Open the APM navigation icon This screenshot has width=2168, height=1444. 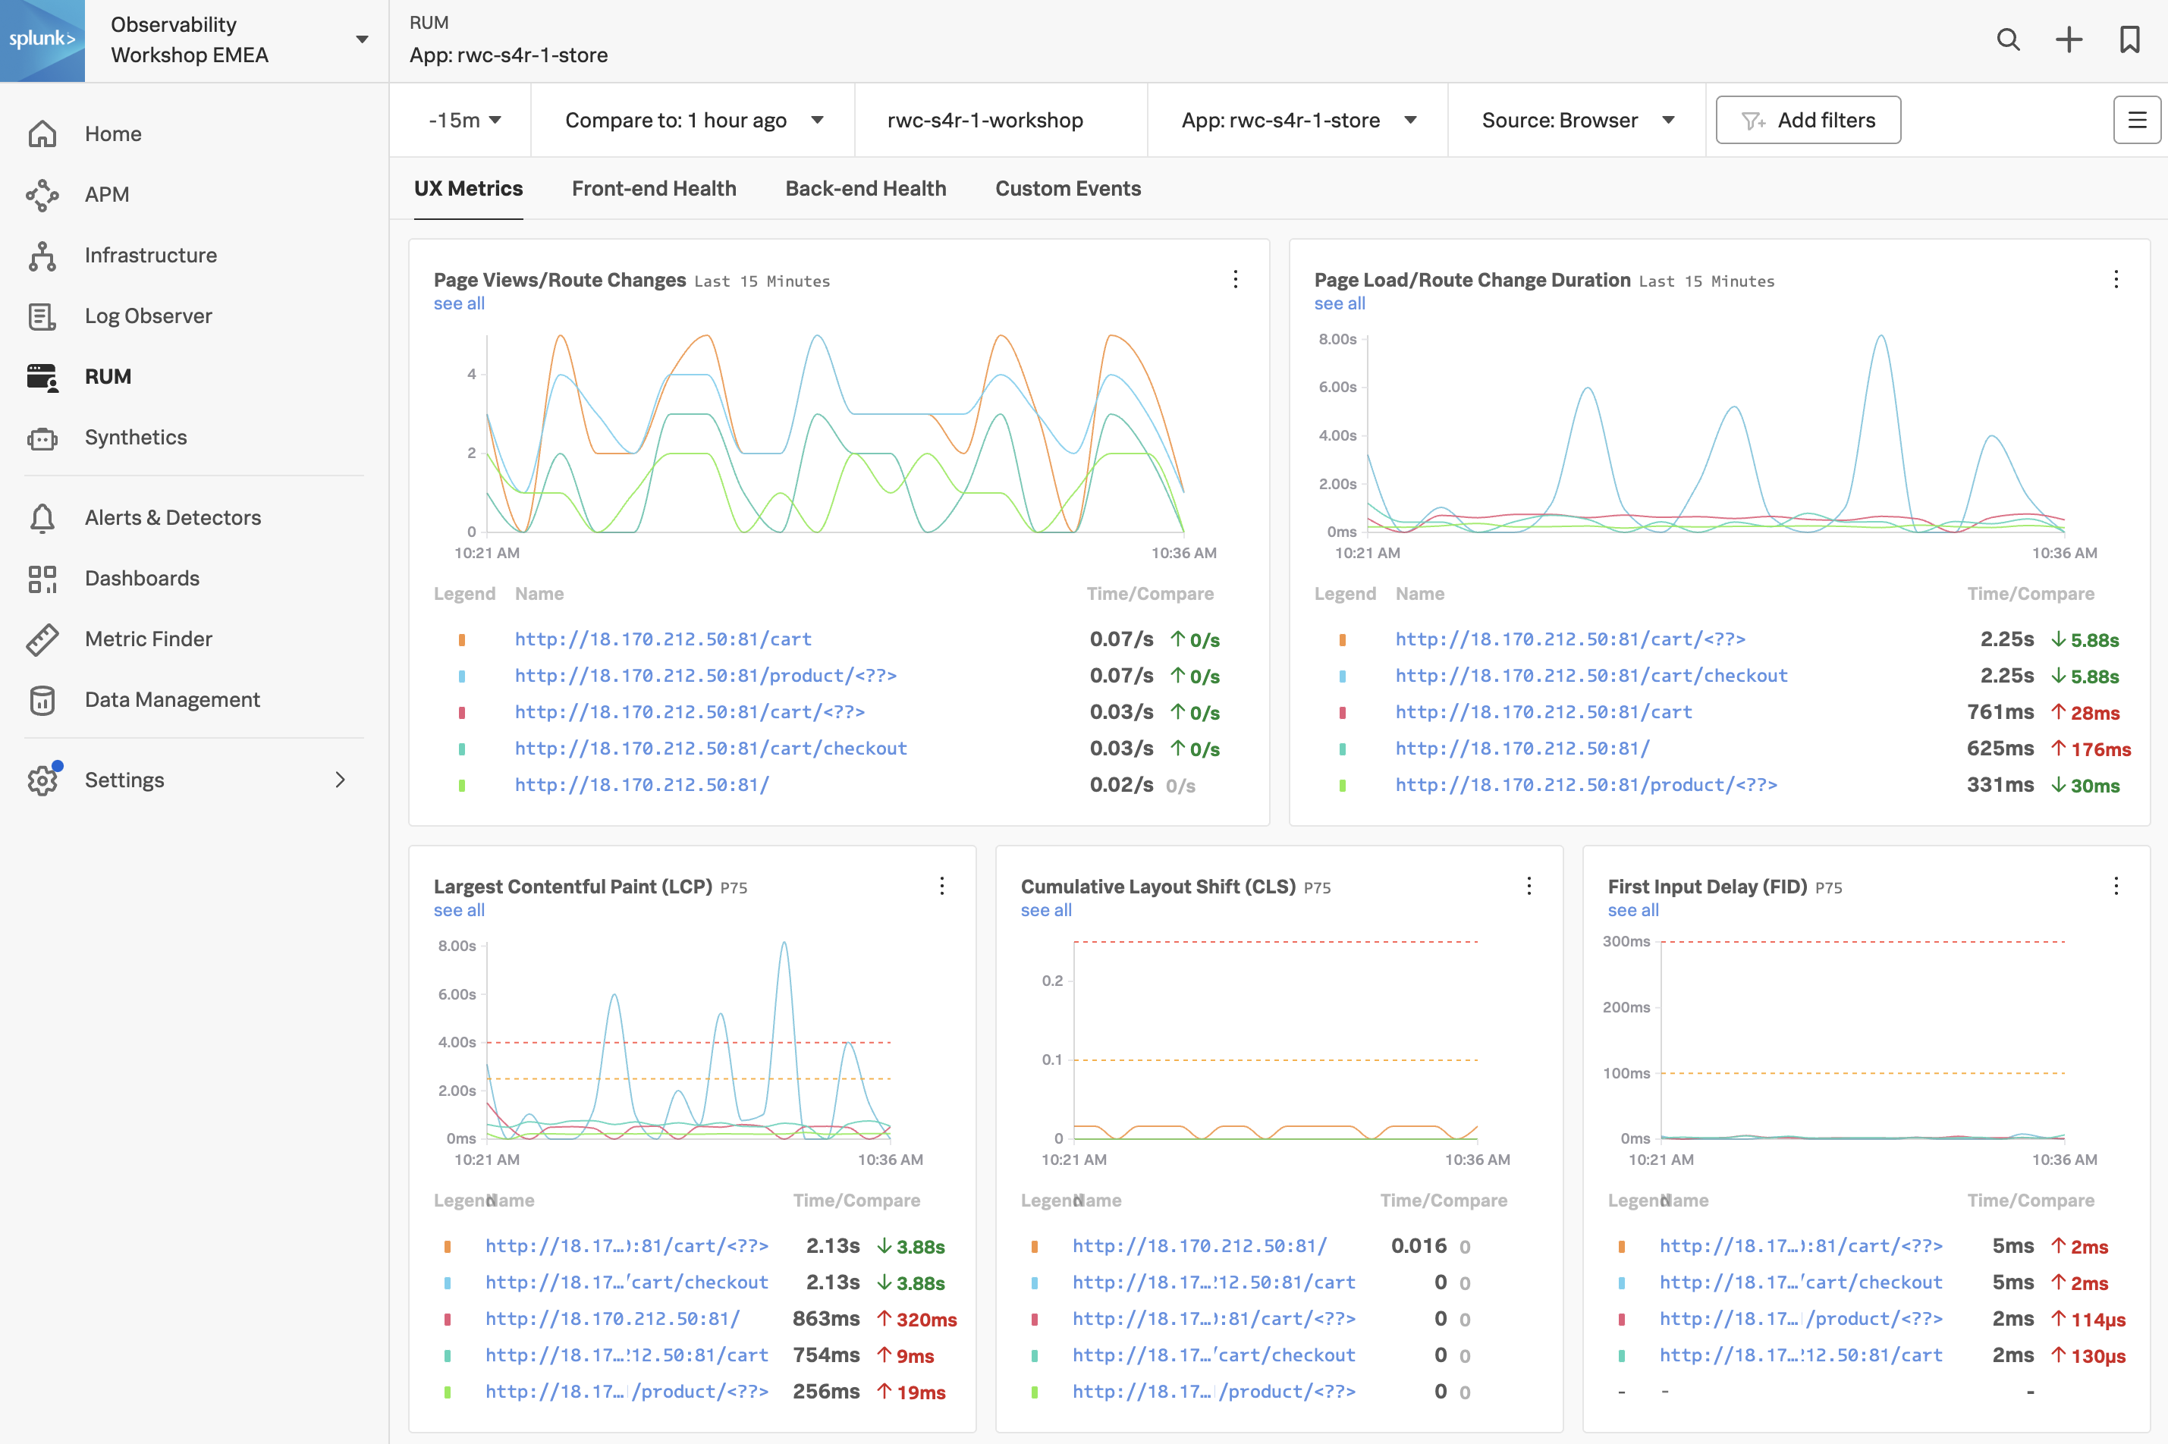(x=42, y=194)
